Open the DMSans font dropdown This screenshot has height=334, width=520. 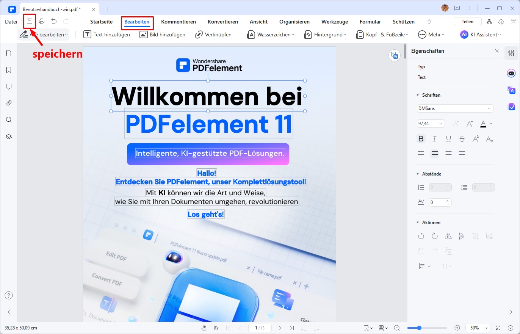click(x=455, y=108)
